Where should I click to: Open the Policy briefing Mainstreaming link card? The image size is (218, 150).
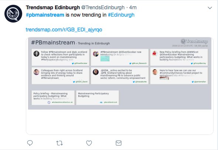click(53, 98)
